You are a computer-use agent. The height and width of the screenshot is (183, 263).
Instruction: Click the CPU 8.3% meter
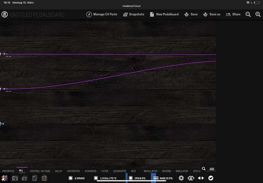click(140, 178)
